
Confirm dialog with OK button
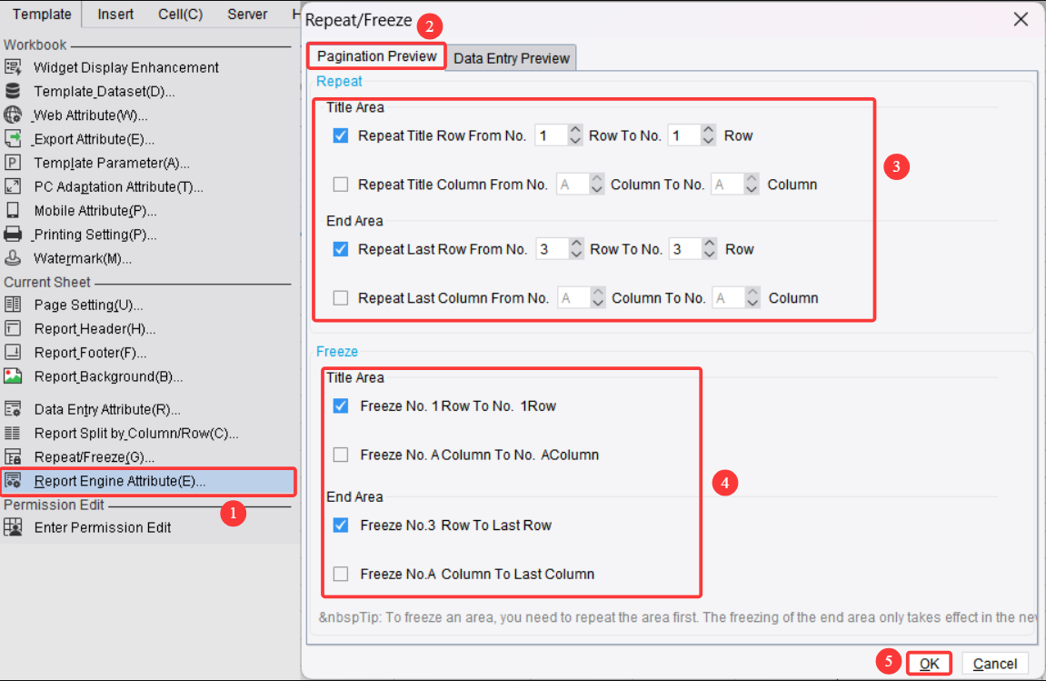[x=930, y=664]
